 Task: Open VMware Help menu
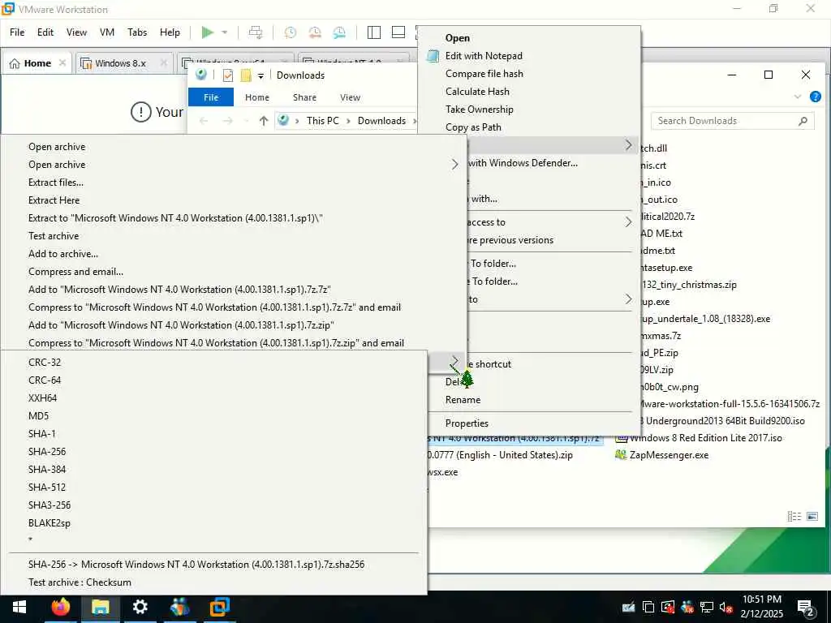(x=170, y=32)
